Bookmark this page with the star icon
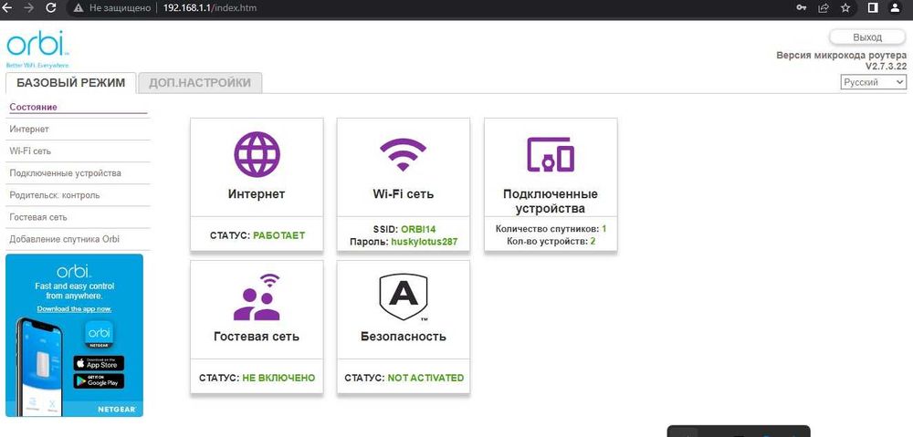Viewport: 913px width, 437px height. point(845,8)
